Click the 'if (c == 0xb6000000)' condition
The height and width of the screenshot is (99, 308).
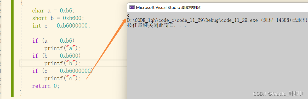coord(63,71)
